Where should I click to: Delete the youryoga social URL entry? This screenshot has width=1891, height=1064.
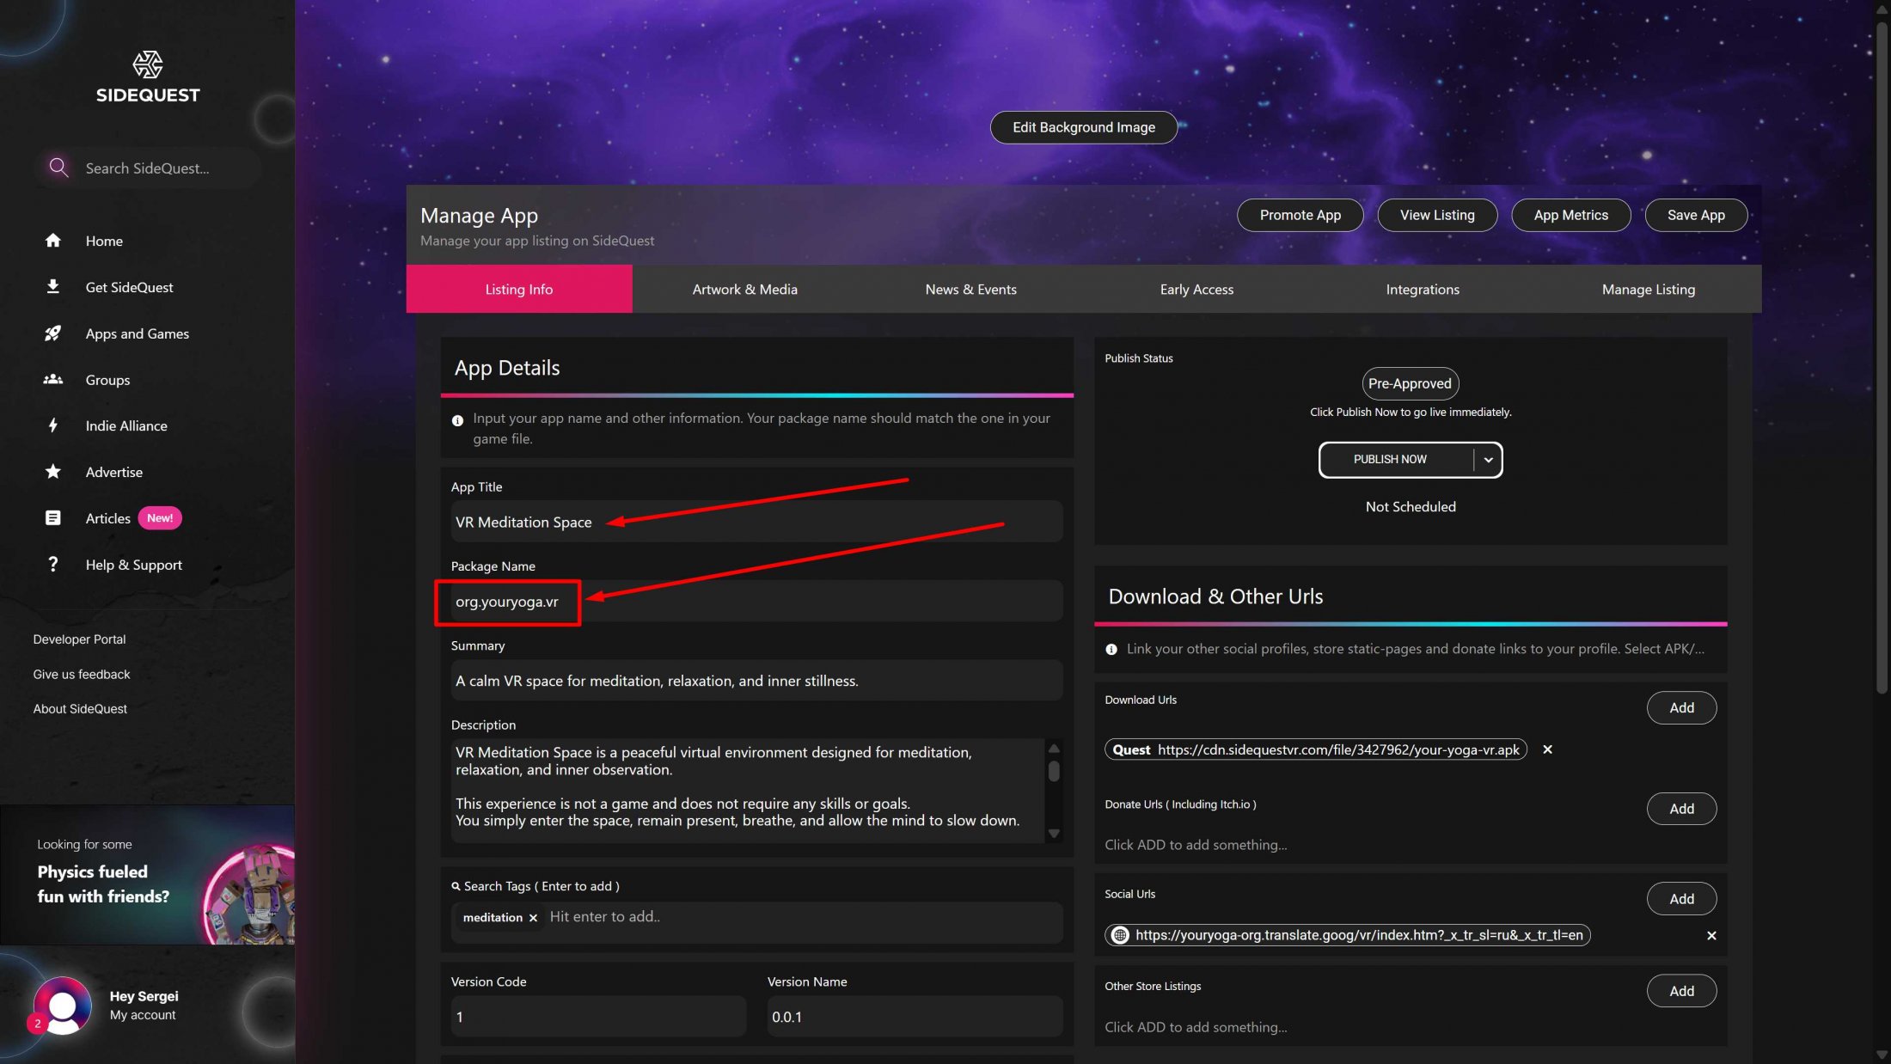click(1711, 936)
